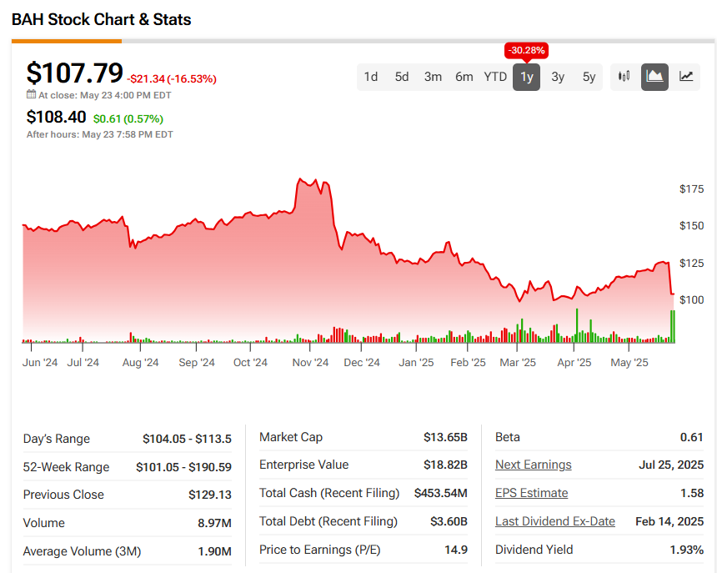This screenshot has width=717, height=573.
Task: Open the Last Dividend Ex-Date link
Action: pyautogui.click(x=555, y=521)
